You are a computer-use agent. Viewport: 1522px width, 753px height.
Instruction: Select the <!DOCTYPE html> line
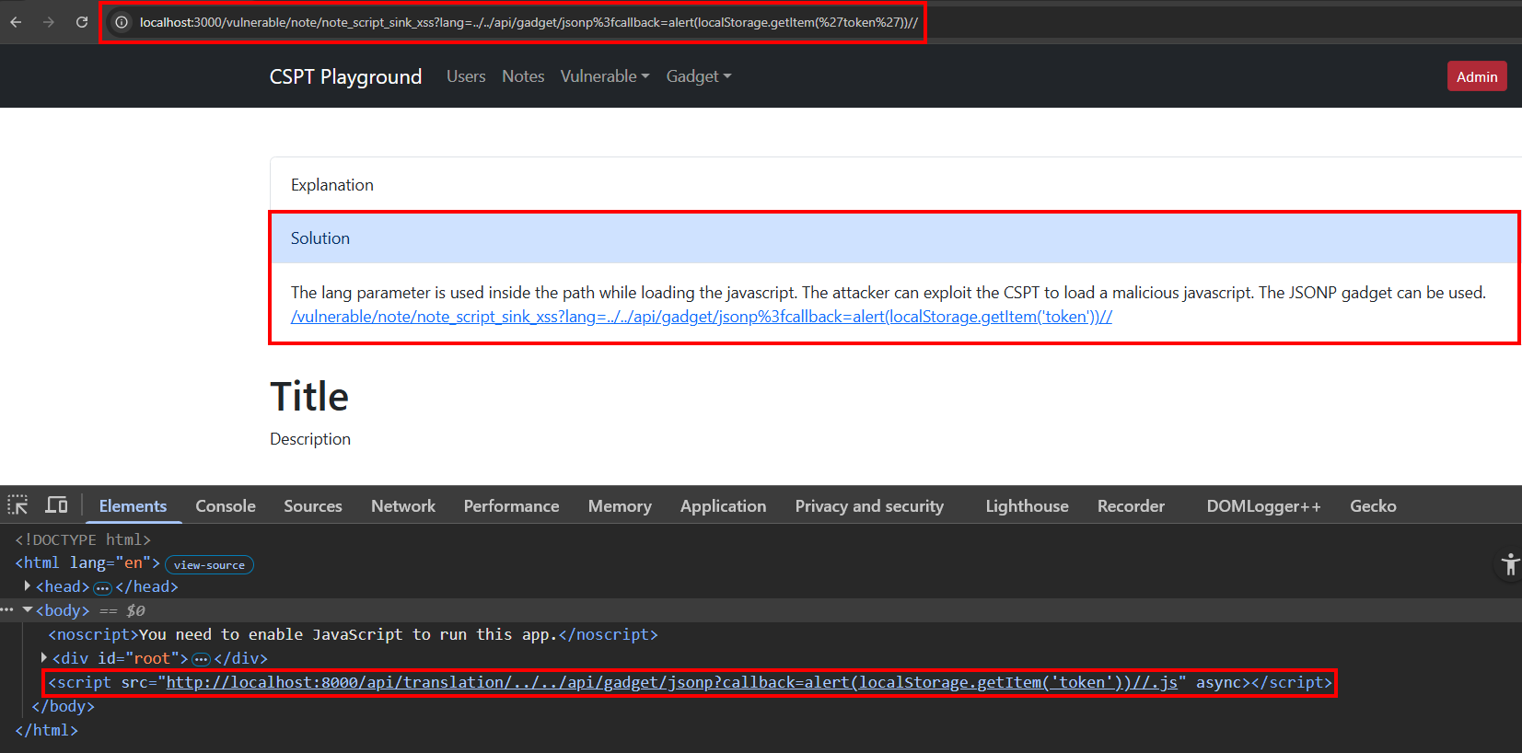[x=83, y=539]
